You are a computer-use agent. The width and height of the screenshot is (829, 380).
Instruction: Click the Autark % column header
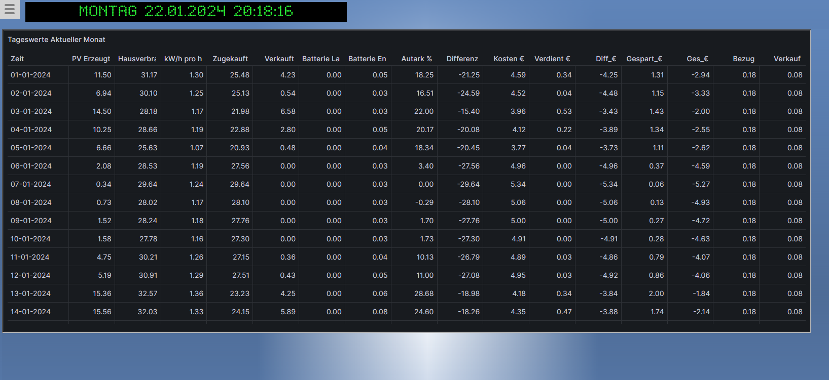point(416,59)
